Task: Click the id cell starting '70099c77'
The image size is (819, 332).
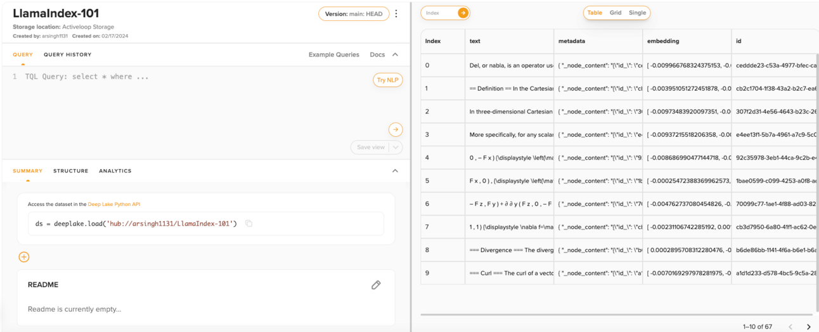Action: (775, 204)
